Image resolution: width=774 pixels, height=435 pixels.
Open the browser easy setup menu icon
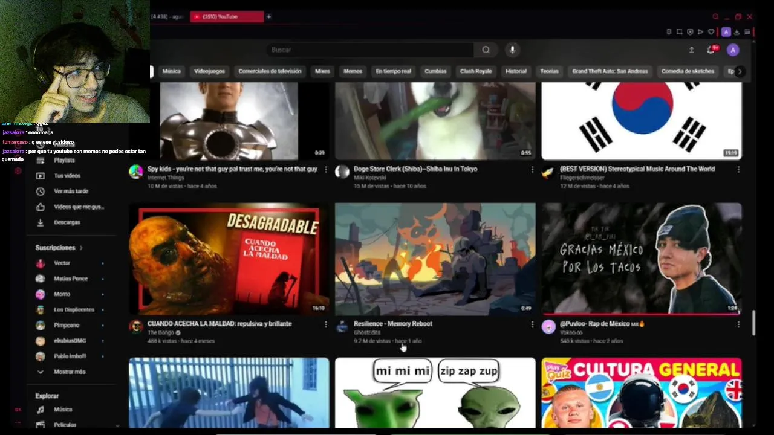747,32
